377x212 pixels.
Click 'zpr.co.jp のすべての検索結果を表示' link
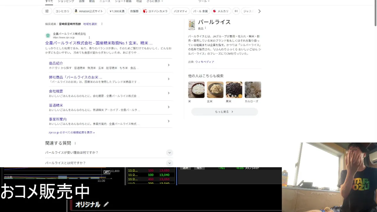click(x=72, y=132)
